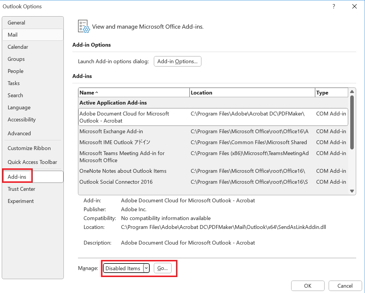Click the Go button next to Manage
The height and width of the screenshot is (293, 365).
coord(163,268)
